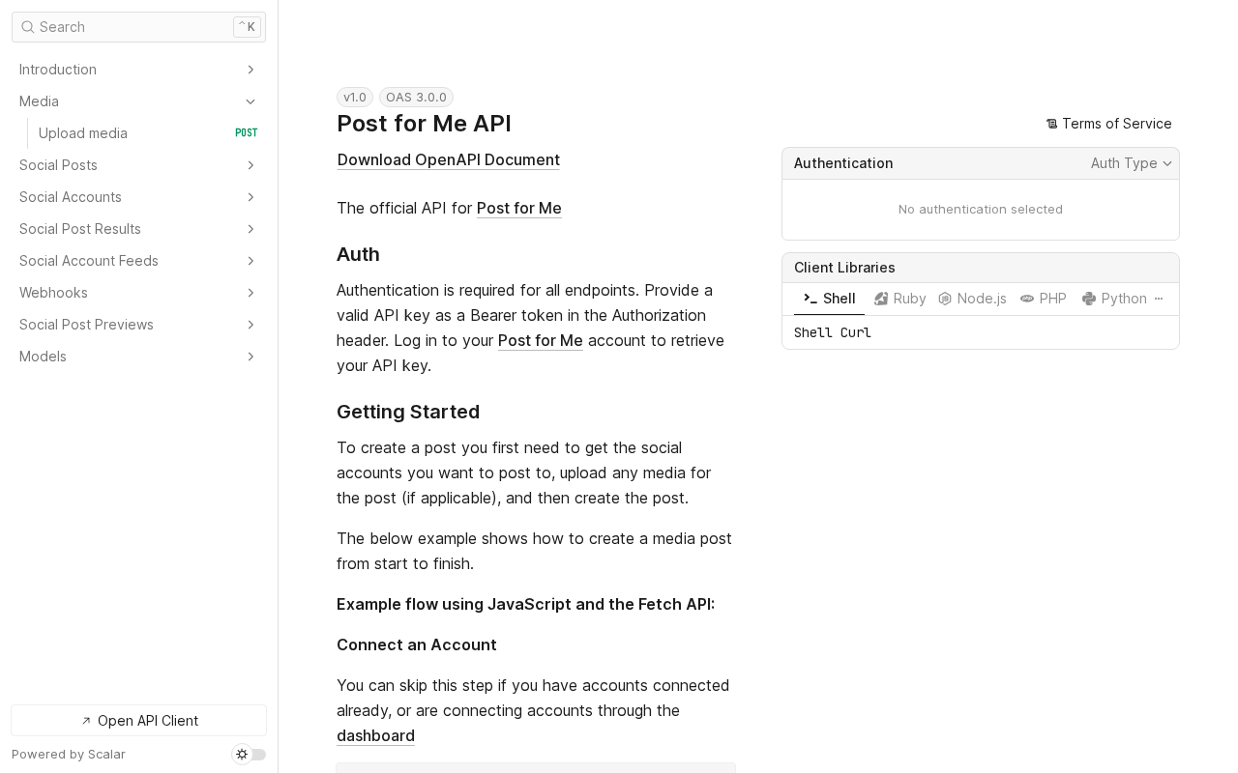Click the Terms of Service icon

pyautogui.click(x=1052, y=124)
